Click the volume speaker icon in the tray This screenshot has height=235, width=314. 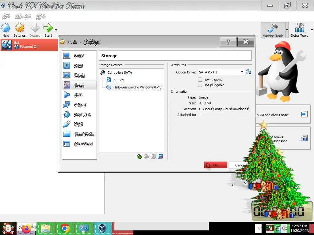tap(284, 229)
